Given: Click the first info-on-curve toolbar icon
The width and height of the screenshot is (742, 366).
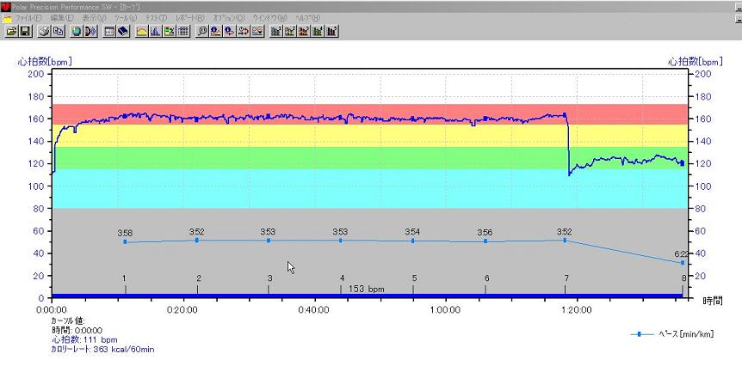Looking at the screenshot, I should (x=216, y=32).
